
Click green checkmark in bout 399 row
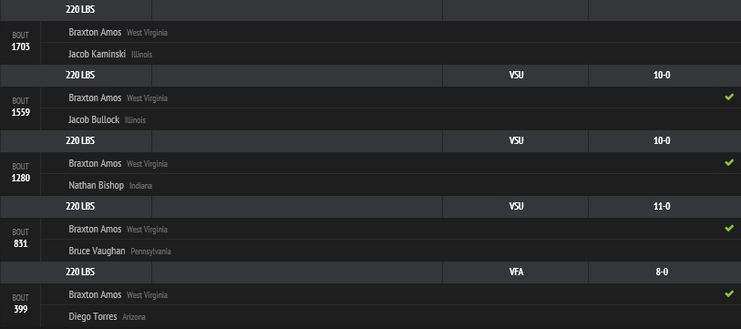pyautogui.click(x=729, y=294)
